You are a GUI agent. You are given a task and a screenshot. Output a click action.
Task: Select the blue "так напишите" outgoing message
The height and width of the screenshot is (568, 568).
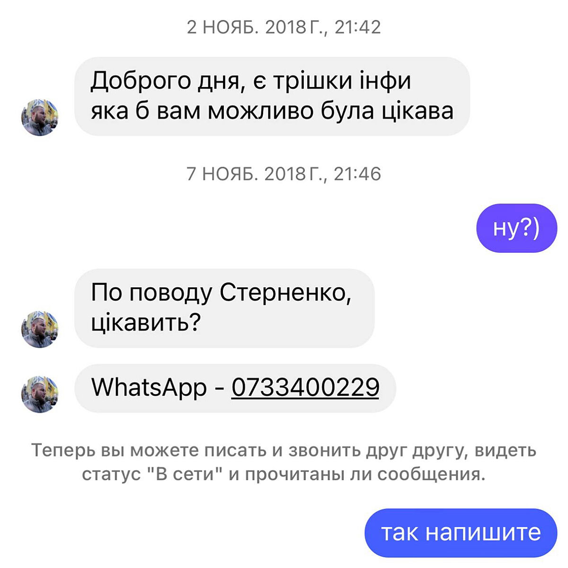click(x=461, y=533)
